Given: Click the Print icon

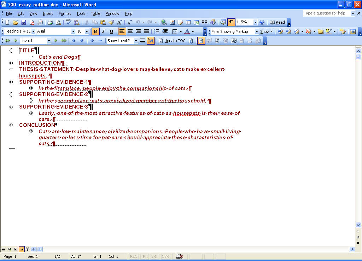Looking at the screenshot, I should [x=50, y=22].
